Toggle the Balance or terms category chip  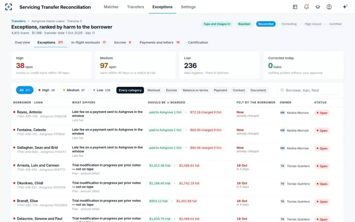[x=195, y=90]
